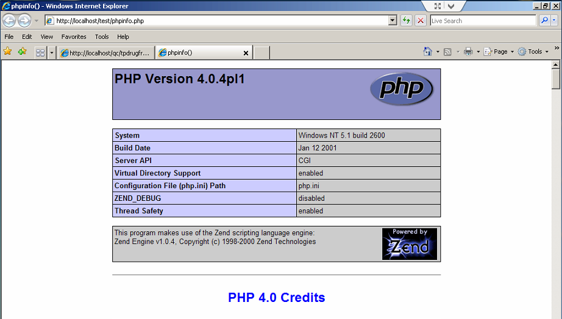Click the 'Jan 12 2001' value
Viewport: 562px width, 319px height.
(318, 148)
